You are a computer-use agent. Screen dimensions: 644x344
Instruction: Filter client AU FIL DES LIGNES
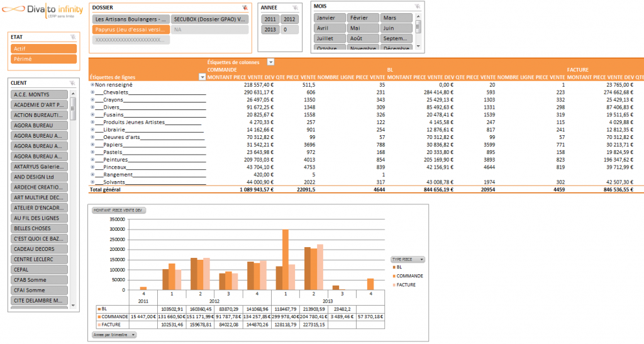point(40,218)
